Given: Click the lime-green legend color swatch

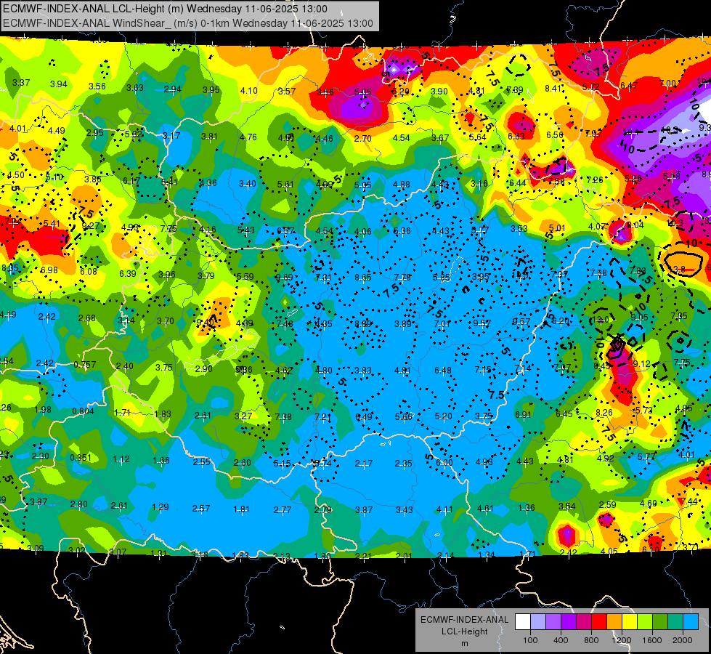Looking at the screenshot, I should [x=645, y=621].
